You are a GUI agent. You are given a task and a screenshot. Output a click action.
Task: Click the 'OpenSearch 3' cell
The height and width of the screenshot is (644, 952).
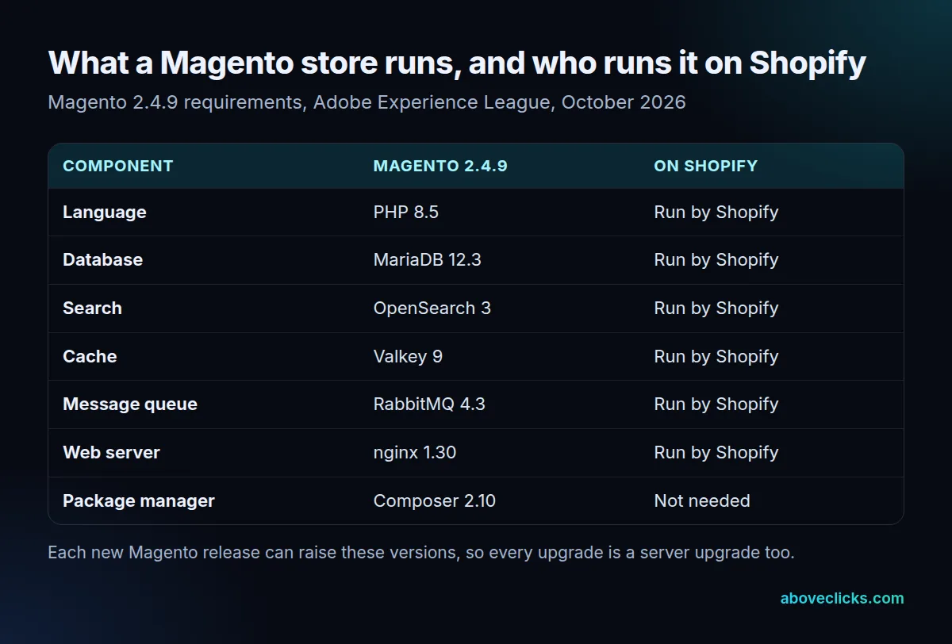[432, 309]
